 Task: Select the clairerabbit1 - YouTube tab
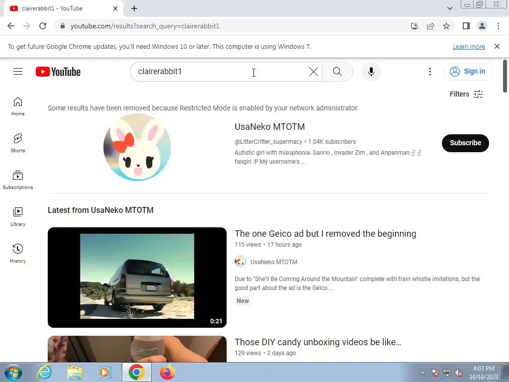pyautogui.click(x=63, y=8)
